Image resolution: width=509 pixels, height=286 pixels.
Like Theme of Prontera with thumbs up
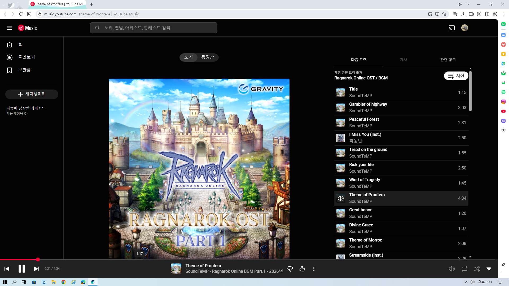pyautogui.click(x=302, y=269)
